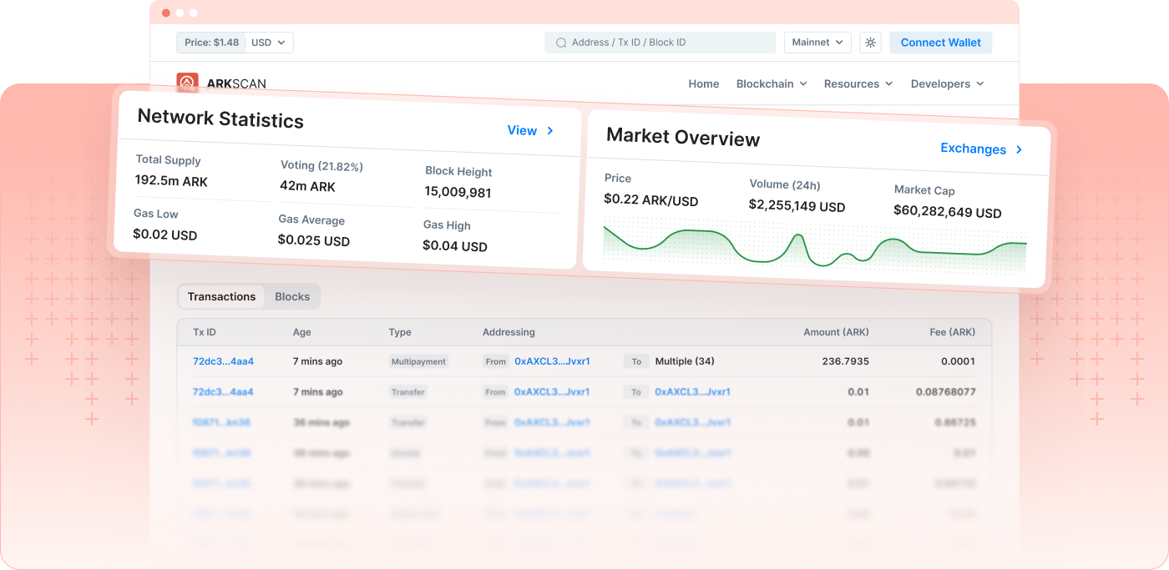
Task: Open the Exchanges link in Market Overview
Action: click(x=973, y=149)
